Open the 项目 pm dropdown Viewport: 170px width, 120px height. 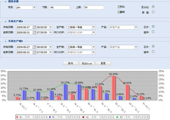[x=34, y=7]
